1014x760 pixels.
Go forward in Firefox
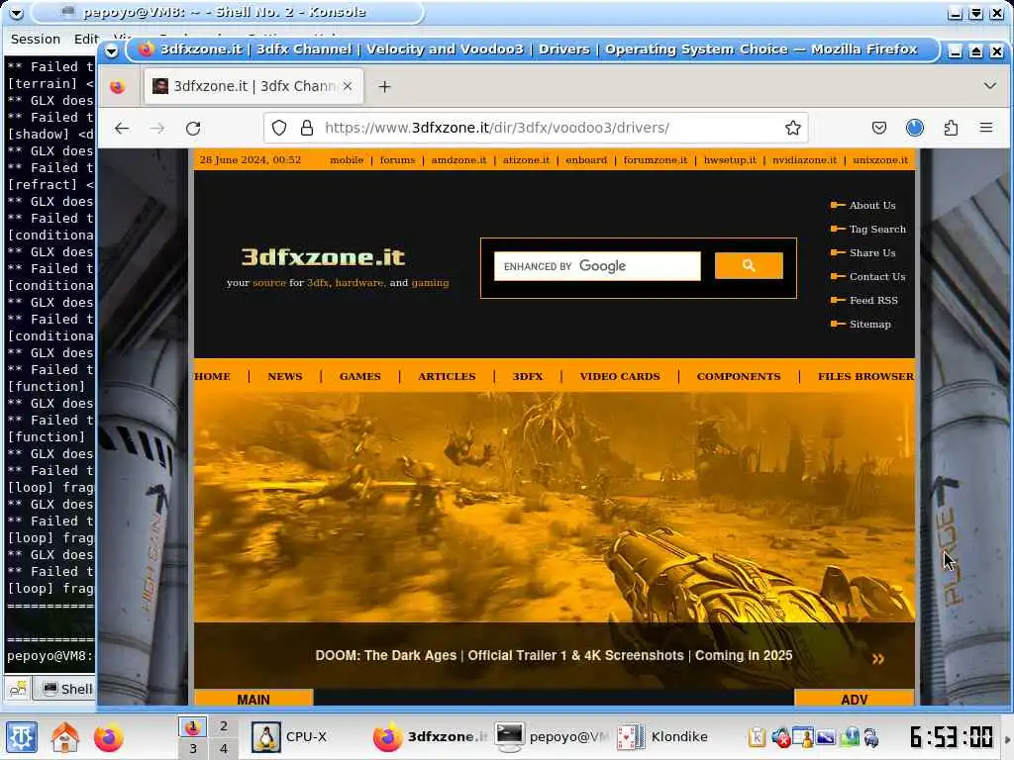157,128
